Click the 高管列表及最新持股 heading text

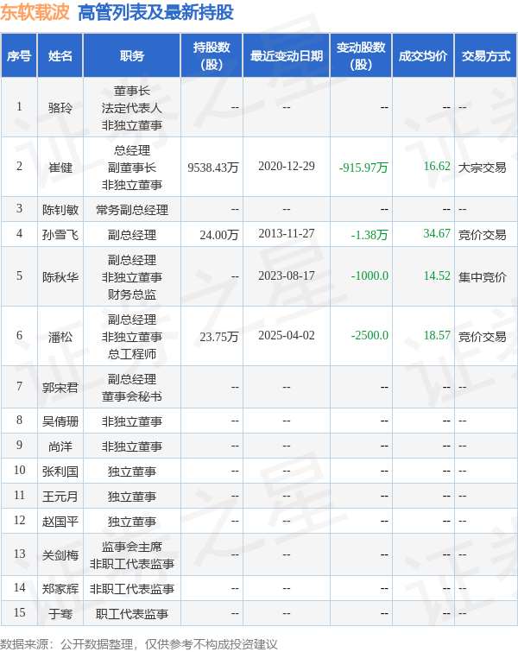[155, 12]
